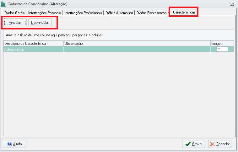The height and width of the screenshot is (152, 238).
Task: Sort by Descrição da Característica column
Action: pos(34,44)
